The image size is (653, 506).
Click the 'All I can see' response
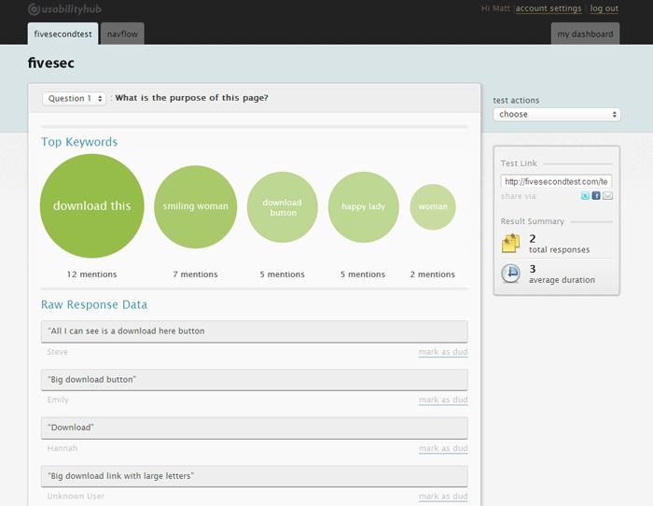(x=255, y=331)
